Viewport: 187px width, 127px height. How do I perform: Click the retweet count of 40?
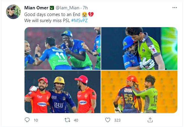[76, 120]
